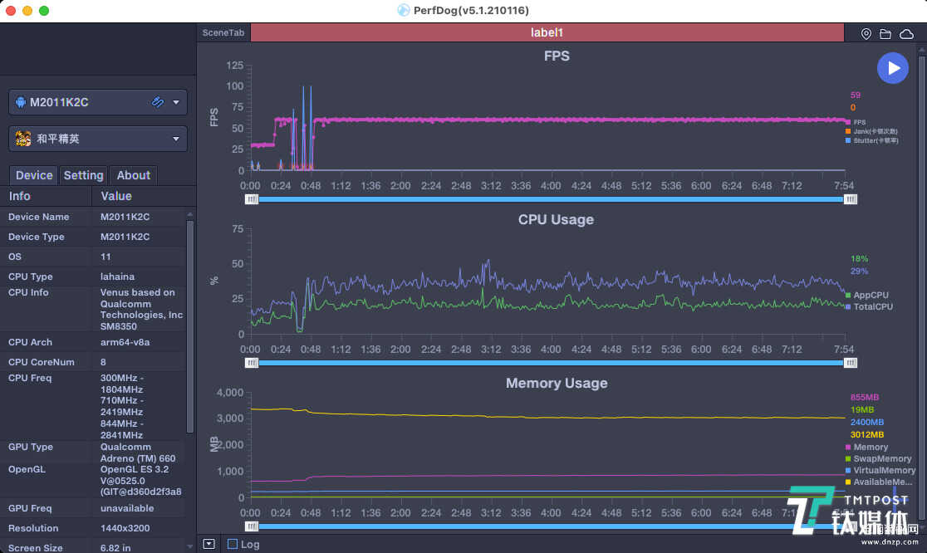
Task: Switch to the Device tab
Action: click(x=34, y=175)
